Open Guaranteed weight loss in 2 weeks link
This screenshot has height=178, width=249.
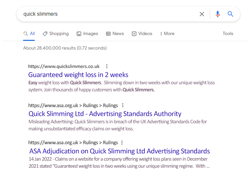tap(78, 75)
